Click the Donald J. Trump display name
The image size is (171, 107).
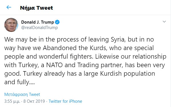point(37,22)
